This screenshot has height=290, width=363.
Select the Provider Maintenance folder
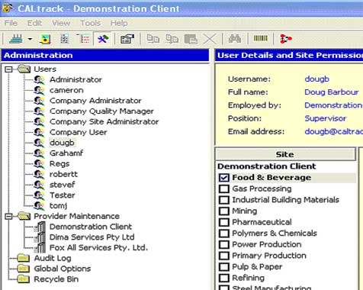77,216
